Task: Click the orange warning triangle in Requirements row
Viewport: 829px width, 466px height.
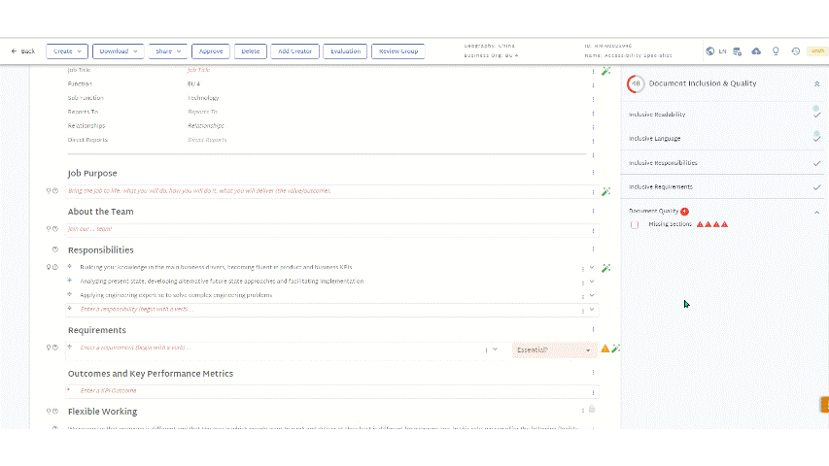Action: click(604, 349)
